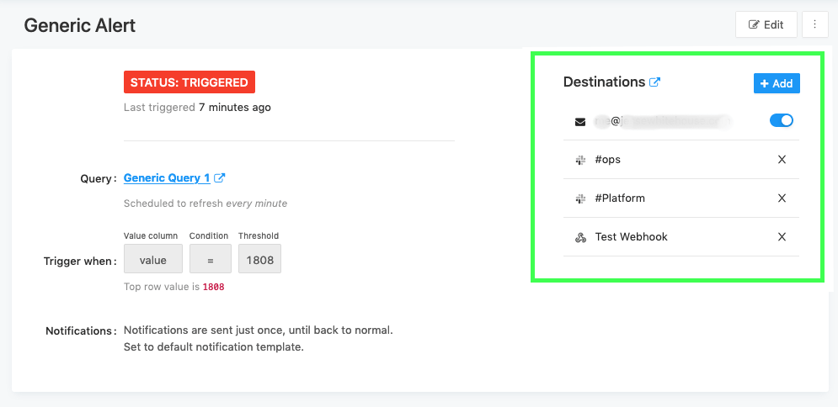Click the Threshold 1808 field
The image size is (838, 407).
[259, 260]
